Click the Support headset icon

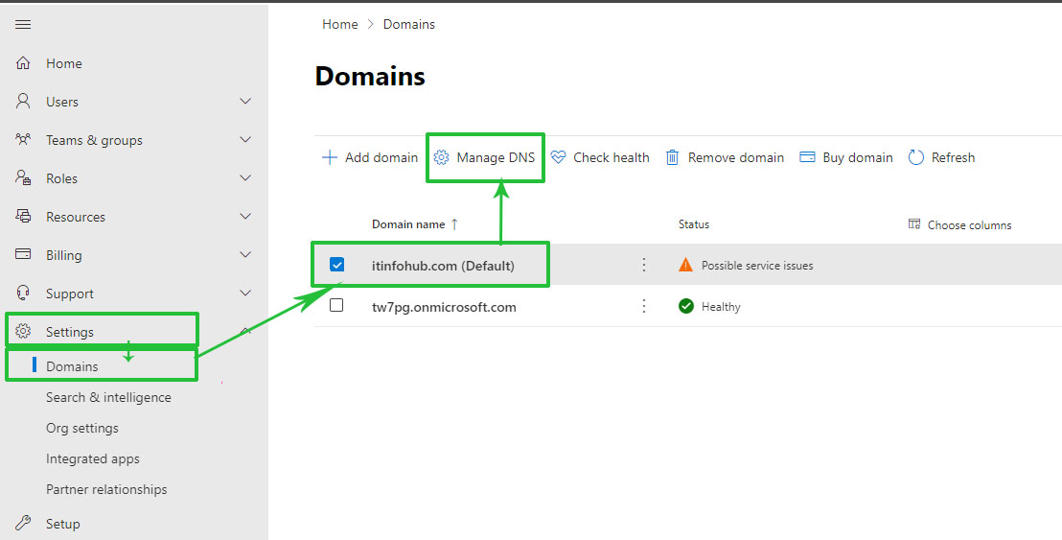click(23, 293)
